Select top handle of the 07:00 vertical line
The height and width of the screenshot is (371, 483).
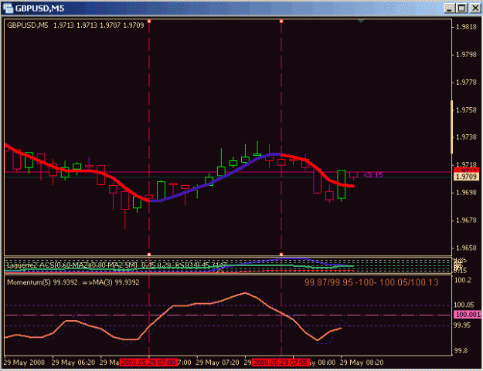(149, 21)
